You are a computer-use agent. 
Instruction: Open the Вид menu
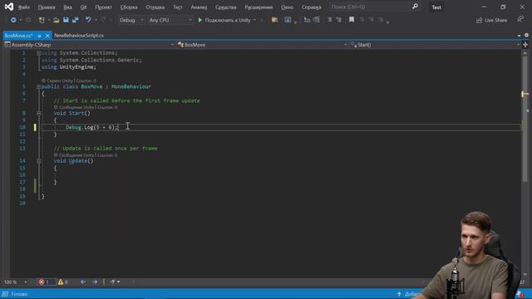tap(67, 7)
